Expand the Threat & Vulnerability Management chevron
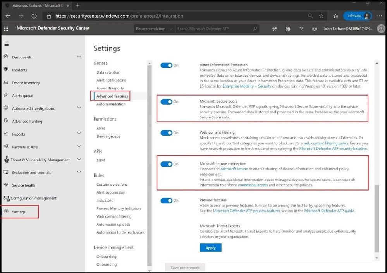This screenshot has width=387, height=273. tap(79, 159)
